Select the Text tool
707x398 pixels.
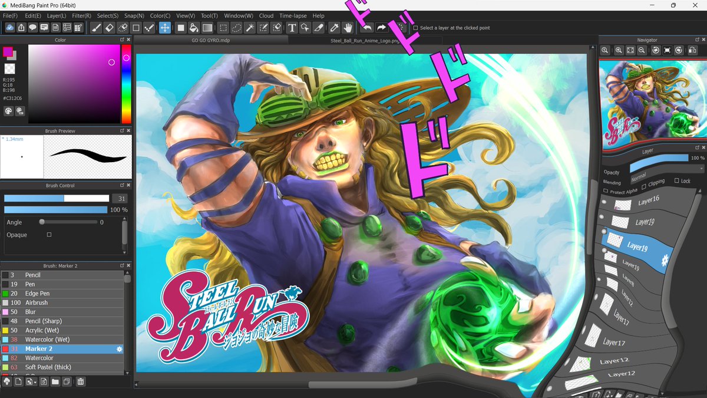pyautogui.click(x=292, y=28)
